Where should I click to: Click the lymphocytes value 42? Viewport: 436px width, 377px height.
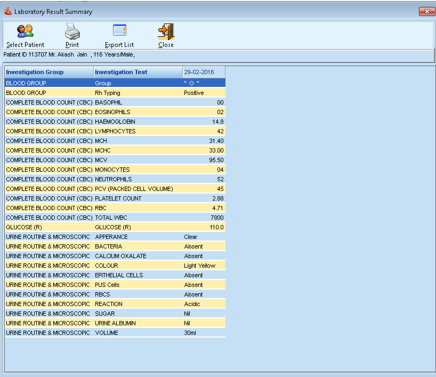click(x=220, y=131)
